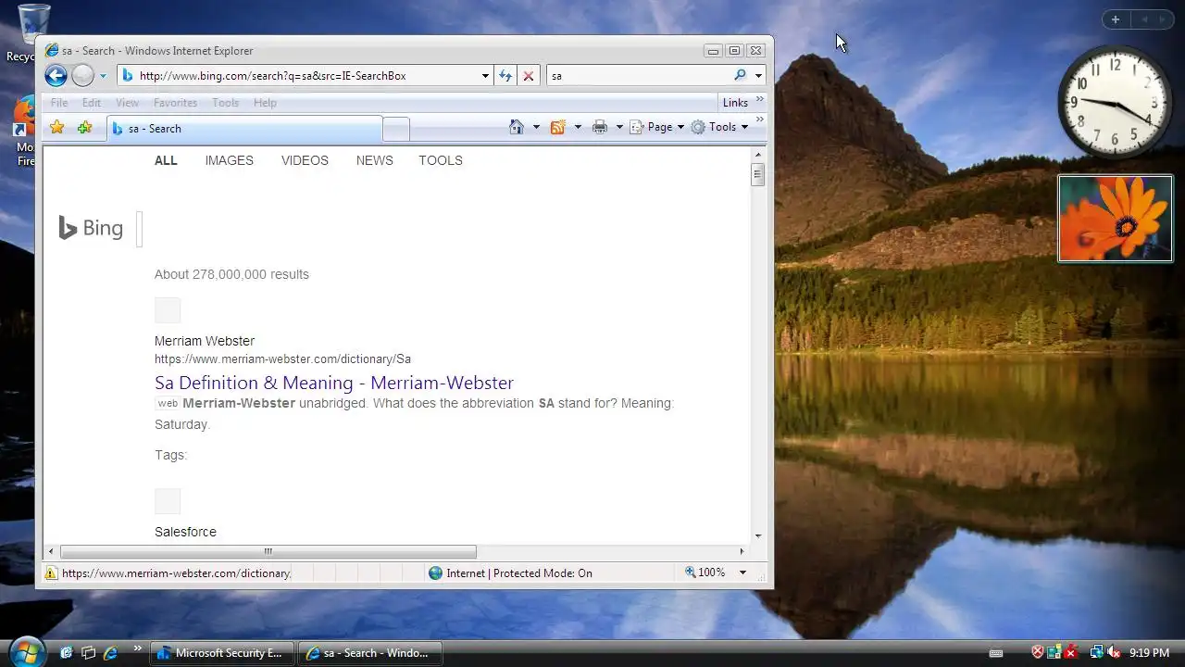Click the Internet Protected Mode status zone
This screenshot has height=667, width=1185.
[x=510, y=573]
